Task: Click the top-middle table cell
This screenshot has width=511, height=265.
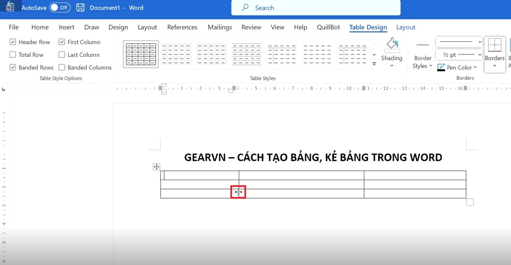Action: 301,175
